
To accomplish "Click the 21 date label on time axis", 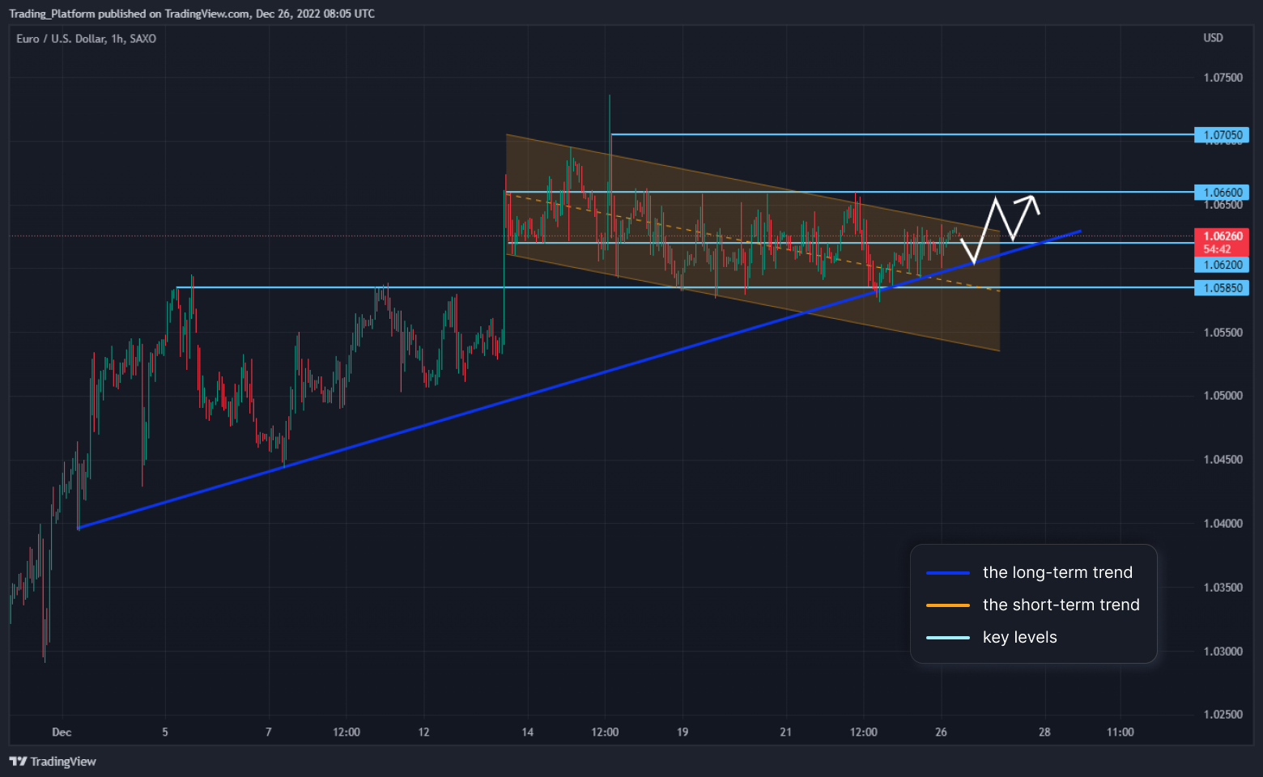I will tap(785, 732).
